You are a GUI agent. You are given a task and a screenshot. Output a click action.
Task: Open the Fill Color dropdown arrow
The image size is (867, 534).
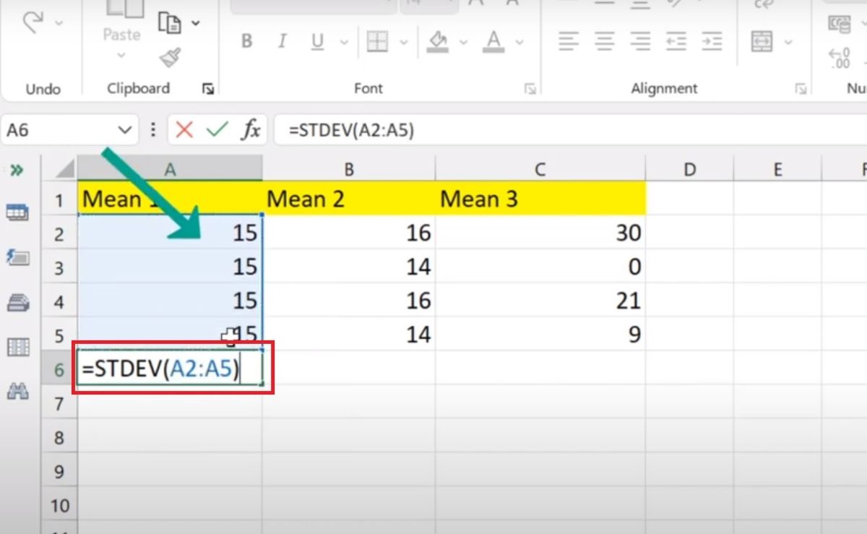[x=464, y=43]
